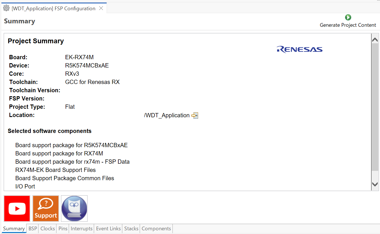This screenshot has width=380, height=234.
Task: Click the scroll up arrow of summary panel
Action: click(x=375, y=40)
